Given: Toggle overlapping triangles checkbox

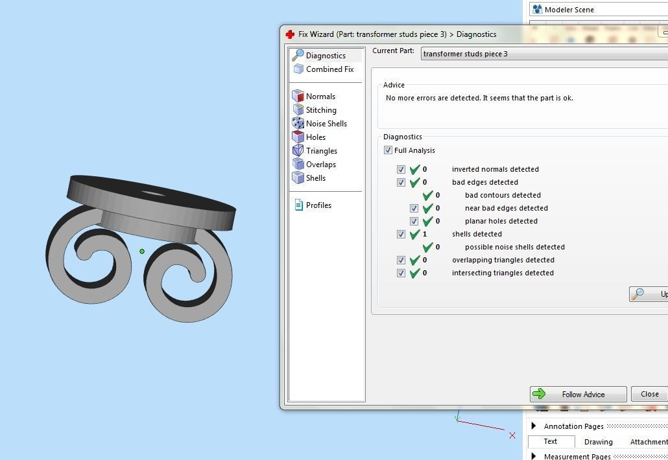Looking at the screenshot, I should (x=401, y=260).
